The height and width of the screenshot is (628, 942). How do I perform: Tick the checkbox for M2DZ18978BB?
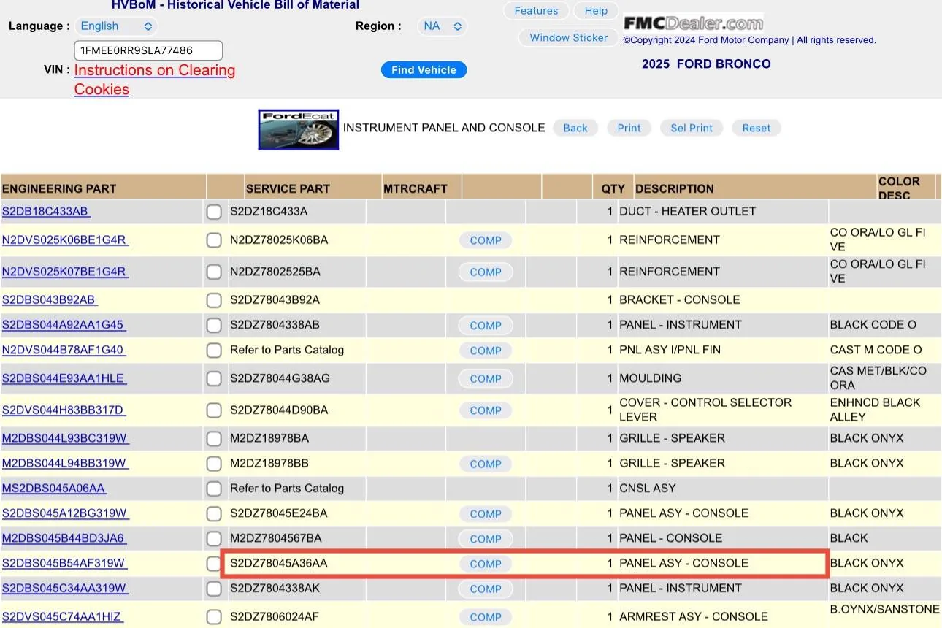pos(214,464)
